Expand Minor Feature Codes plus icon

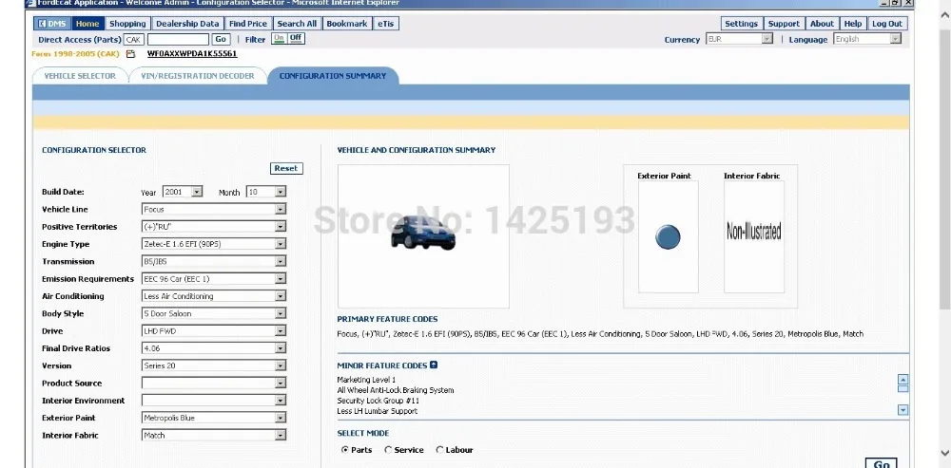pyautogui.click(x=433, y=365)
